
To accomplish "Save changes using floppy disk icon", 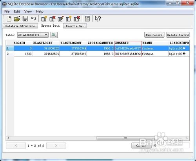I will [25, 18].
